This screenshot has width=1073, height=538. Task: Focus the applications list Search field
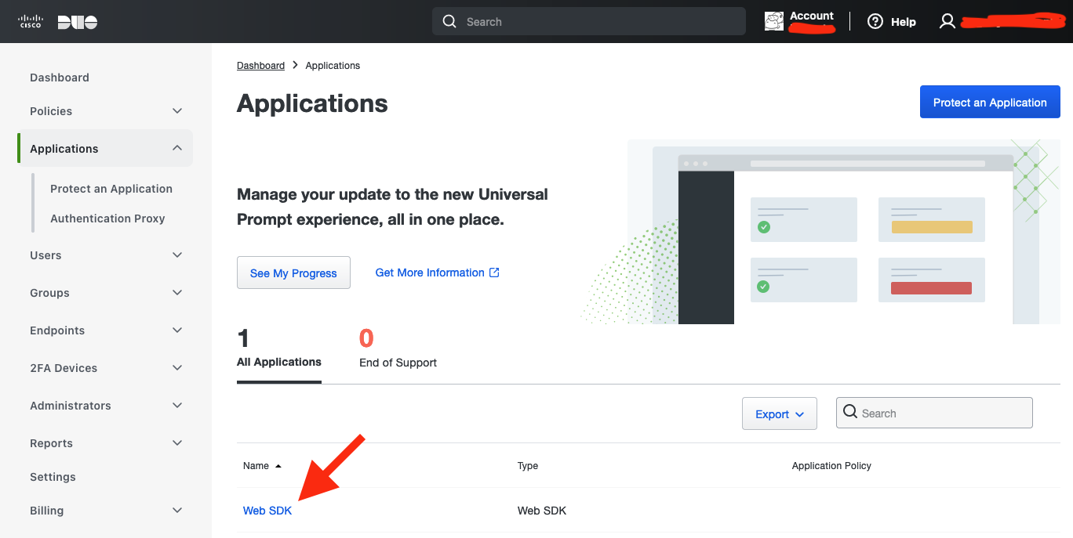point(941,413)
